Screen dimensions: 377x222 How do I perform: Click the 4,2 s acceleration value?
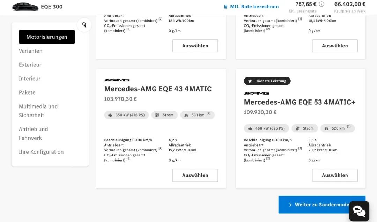coord(173,140)
